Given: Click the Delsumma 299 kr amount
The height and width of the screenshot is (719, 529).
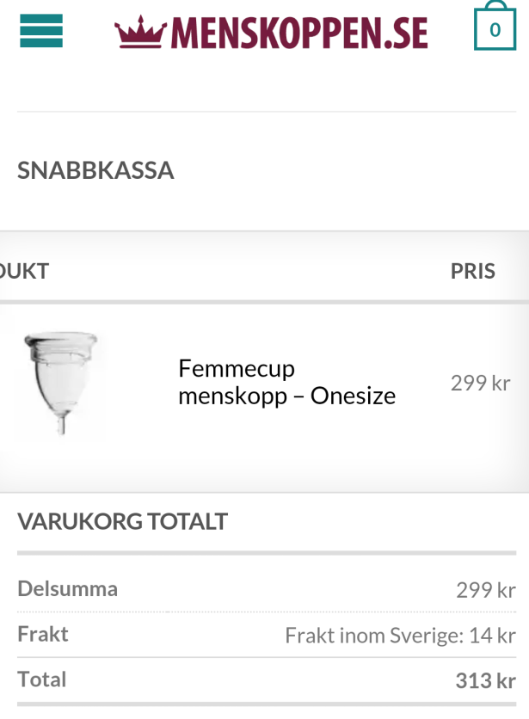Looking at the screenshot, I should [x=485, y=590].
